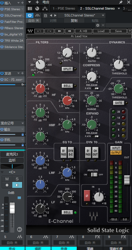Bypass the PSE Stereo insert power icon

coord(2,9)
